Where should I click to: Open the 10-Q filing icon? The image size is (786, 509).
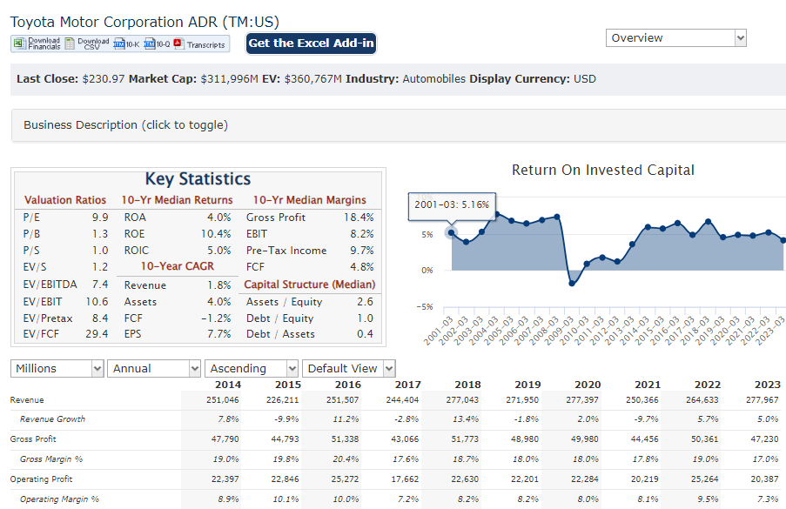pos(150,44)
